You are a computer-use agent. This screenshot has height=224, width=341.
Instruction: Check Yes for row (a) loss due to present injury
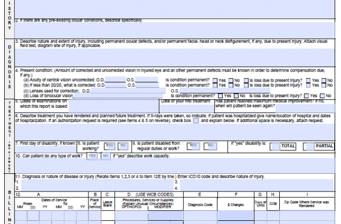[x=308, y=81]
